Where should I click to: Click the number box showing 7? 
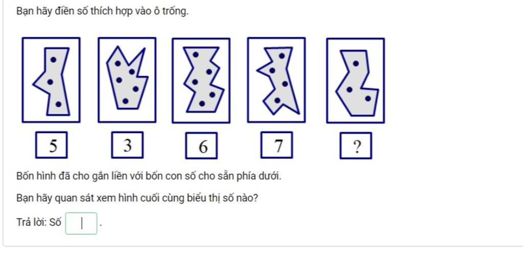(x=277, y=145)
